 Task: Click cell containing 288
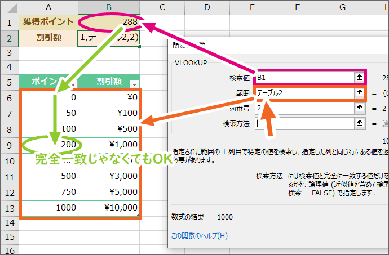109,23
